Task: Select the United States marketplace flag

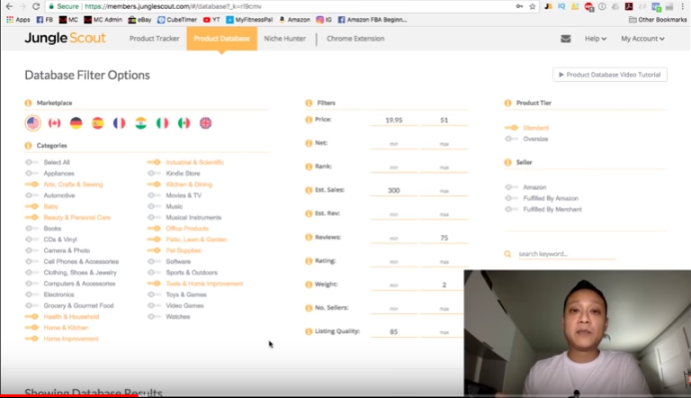Action: 33,123
